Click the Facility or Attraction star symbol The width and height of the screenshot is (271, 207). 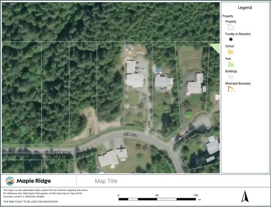tap(231, 39)
